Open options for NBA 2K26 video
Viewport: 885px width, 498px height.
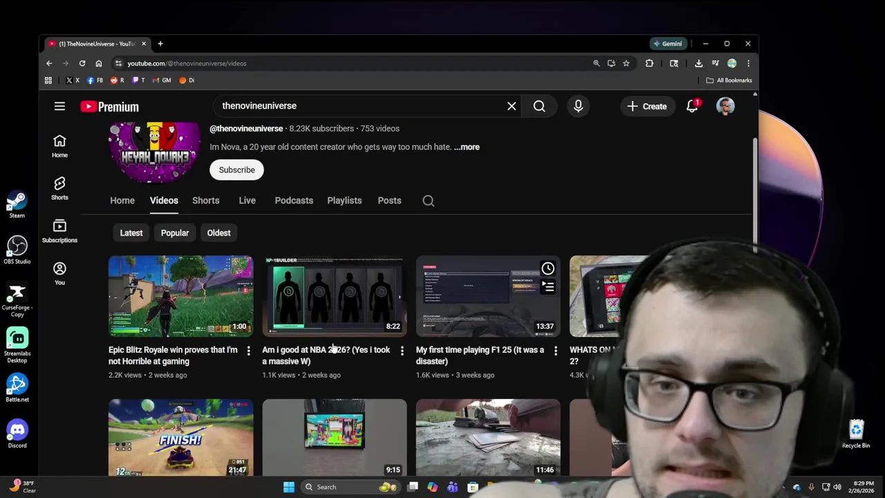pyautogui.click(x=402, y=351)
